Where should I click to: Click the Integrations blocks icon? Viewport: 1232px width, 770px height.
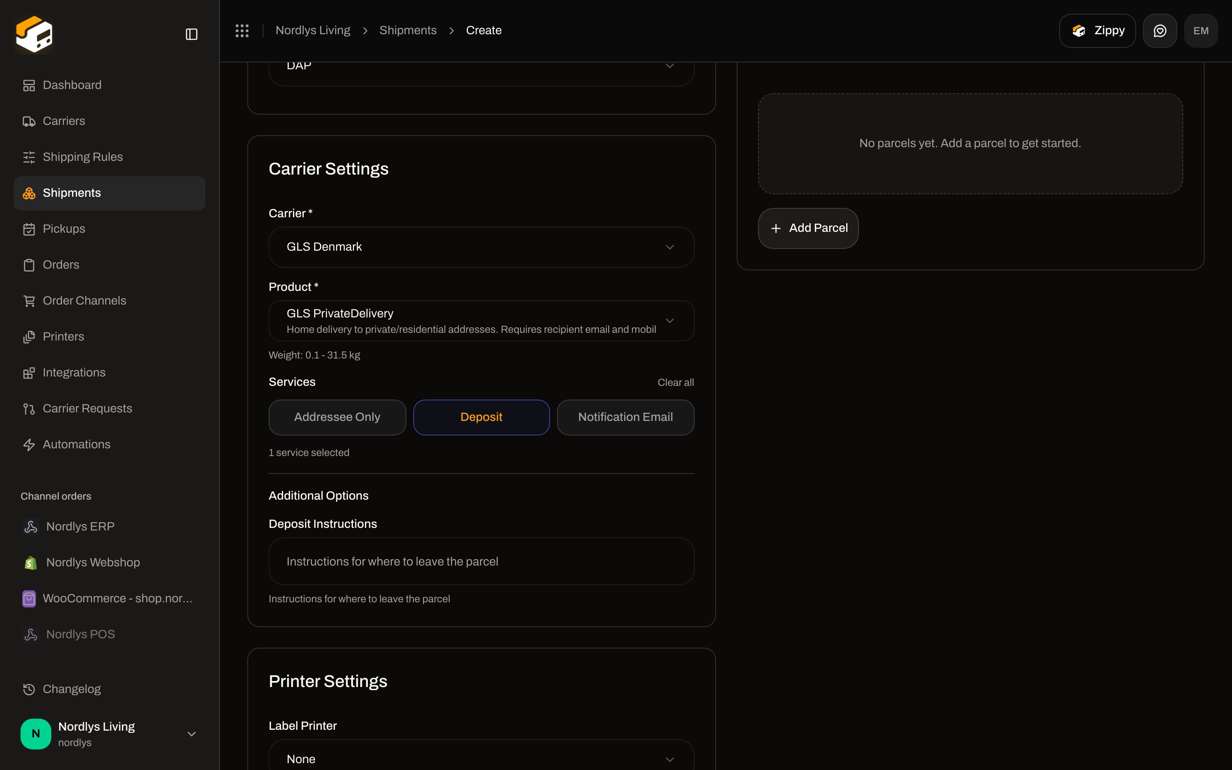tap(29, 373)
